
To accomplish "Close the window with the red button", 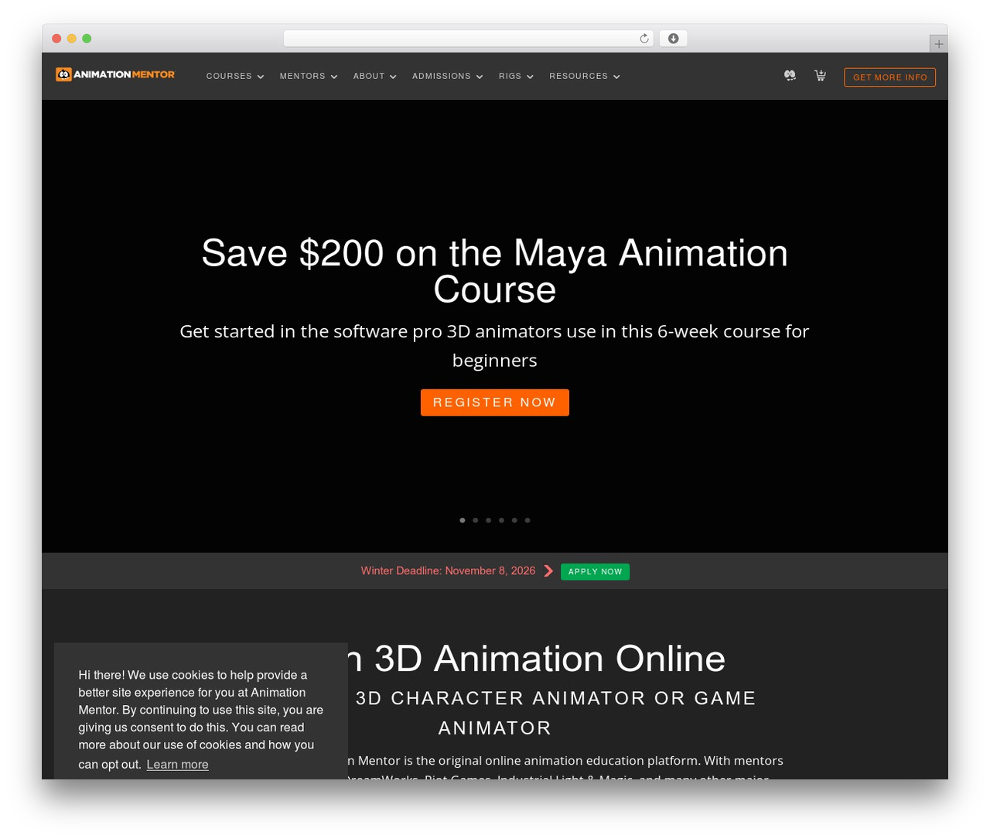I will 56,39.
